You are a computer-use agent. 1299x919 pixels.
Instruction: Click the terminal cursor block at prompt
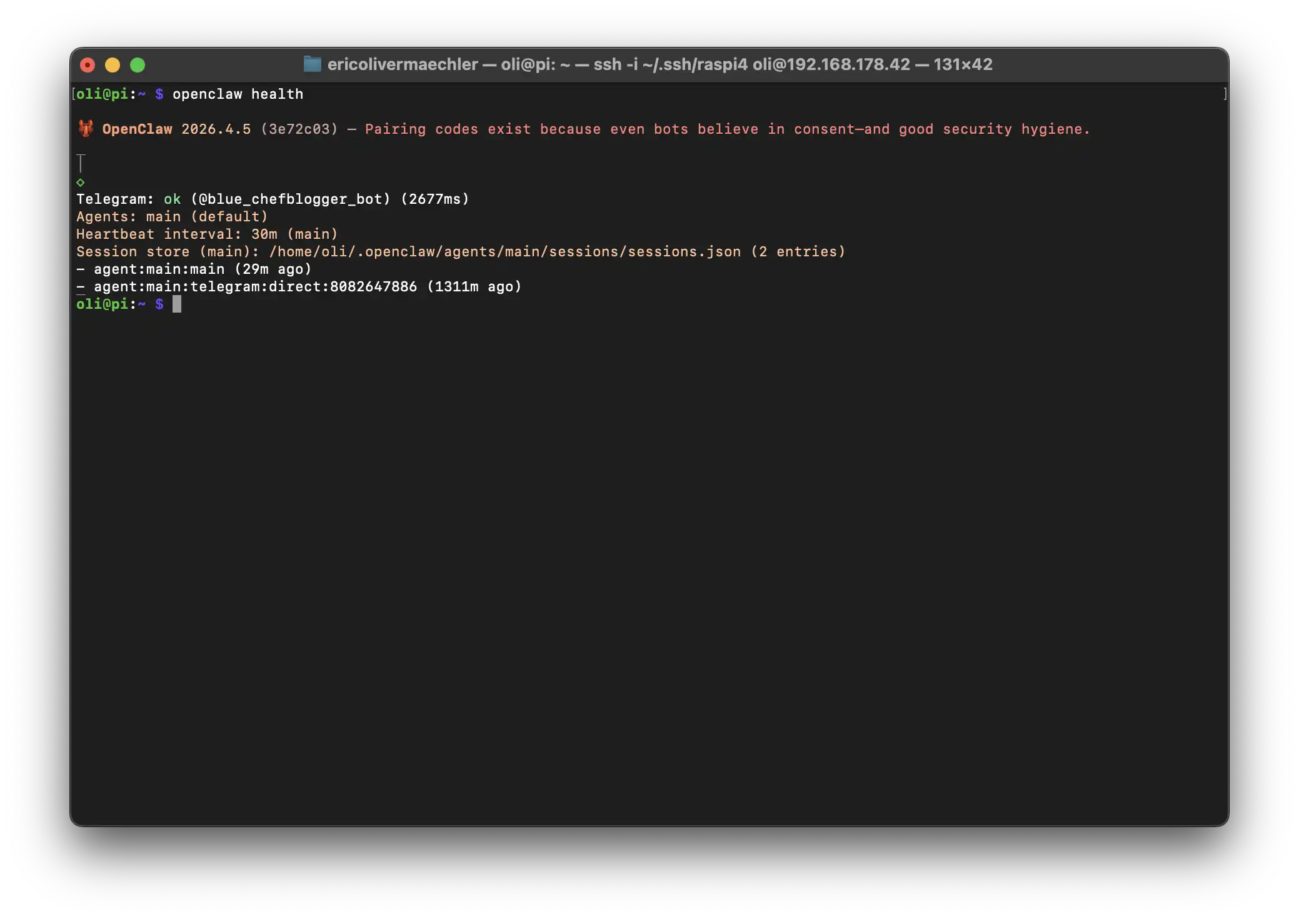click(x=177, y=304)
